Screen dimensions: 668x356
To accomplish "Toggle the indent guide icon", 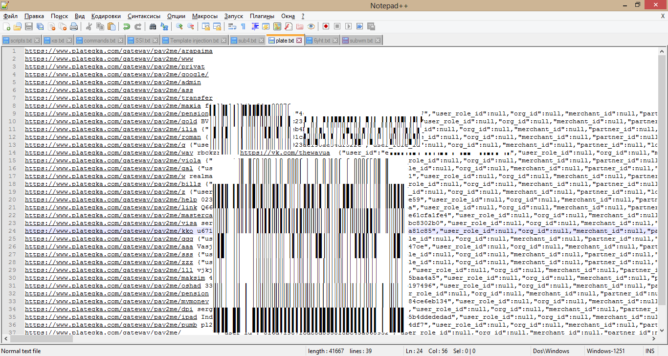I will [x=255, y=26].
